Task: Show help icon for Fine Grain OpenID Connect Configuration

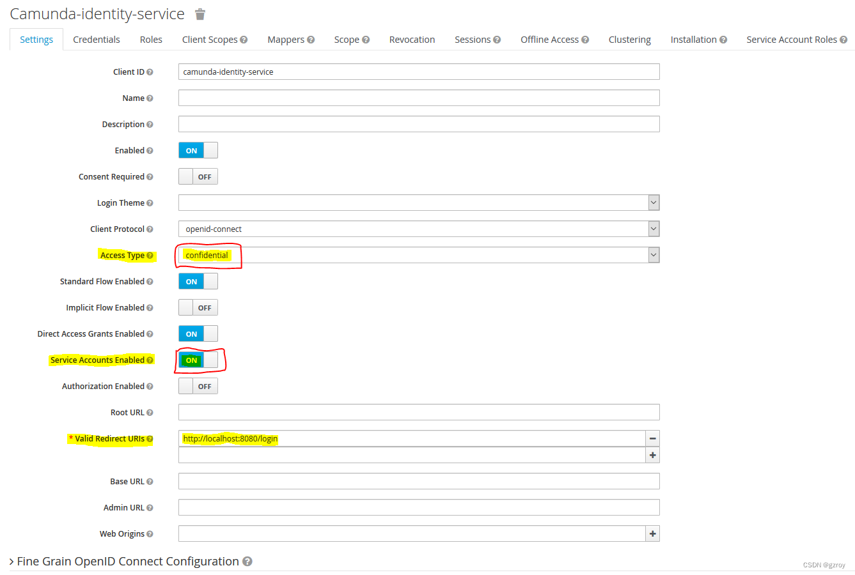Action: click(247, 562)
